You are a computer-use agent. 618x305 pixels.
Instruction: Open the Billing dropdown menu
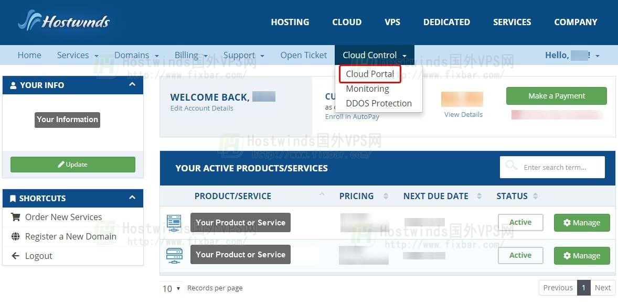[191, 55]
